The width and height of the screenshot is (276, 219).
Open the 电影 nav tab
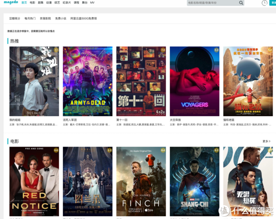32,3
